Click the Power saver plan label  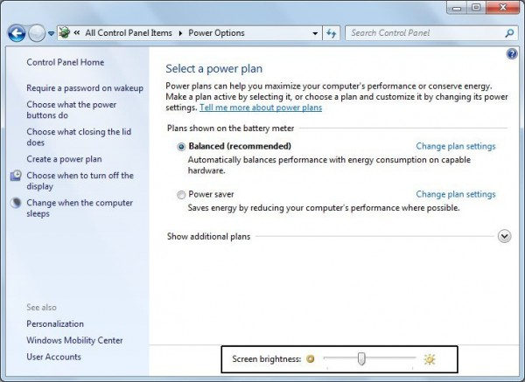click(211, 194)
